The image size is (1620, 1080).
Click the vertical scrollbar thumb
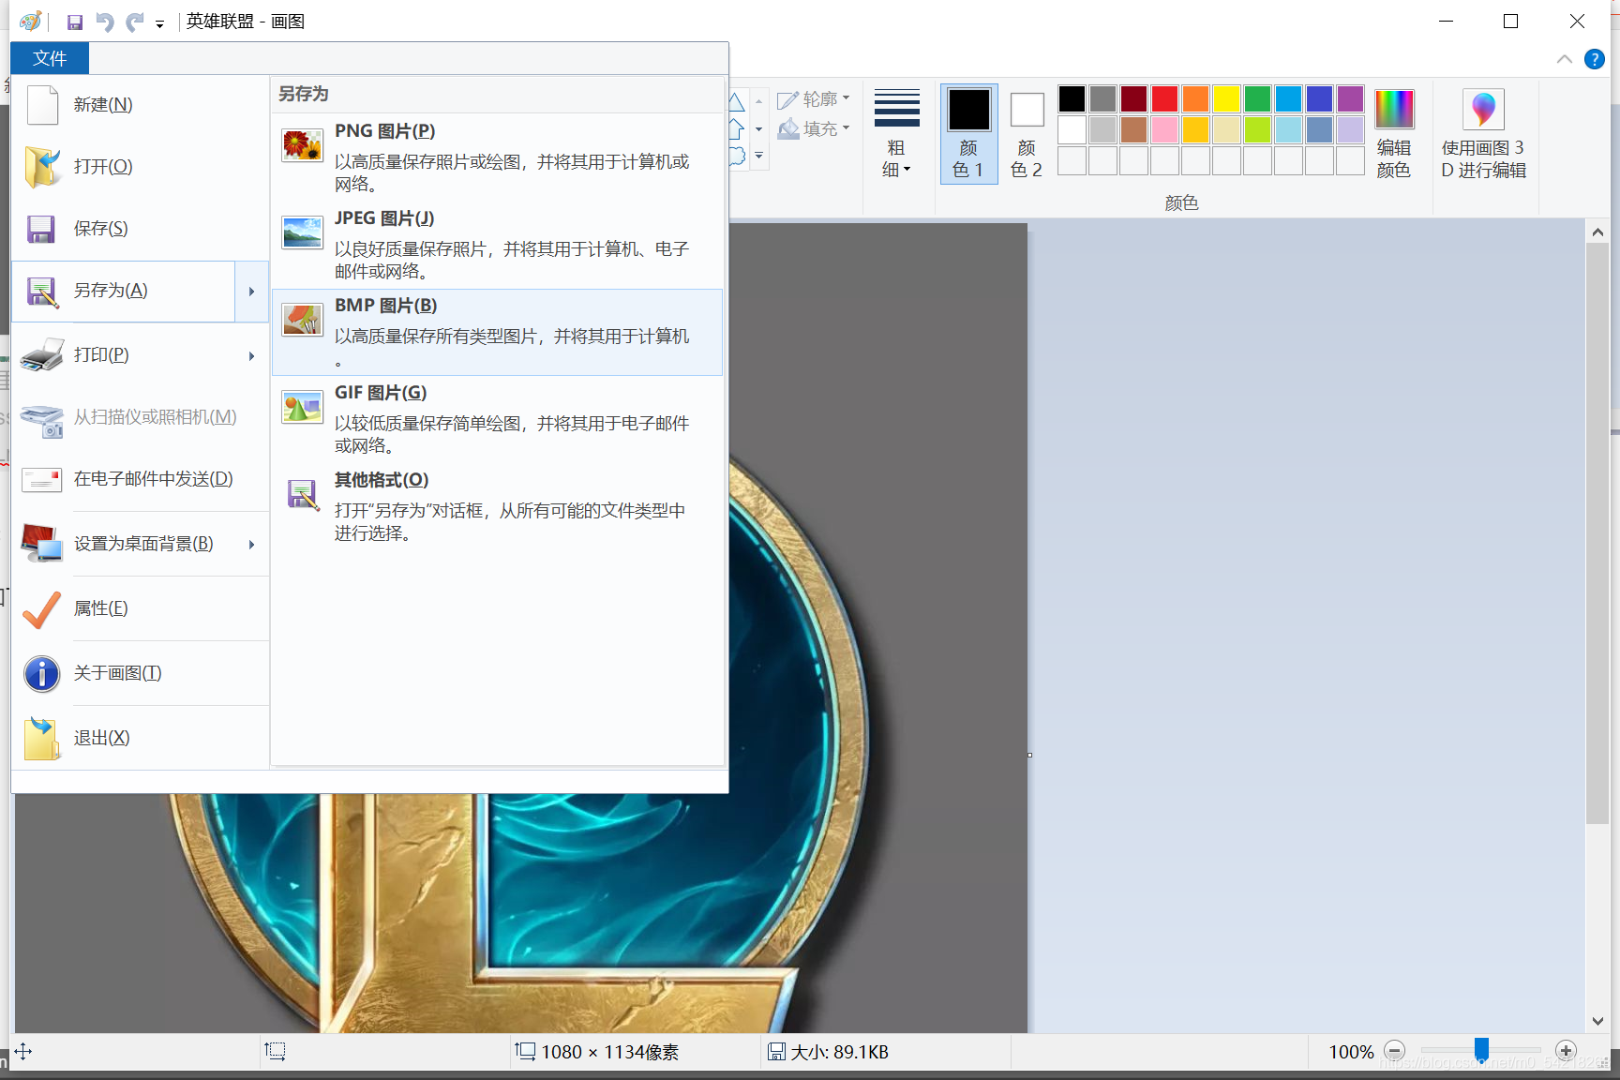point(1597,533)
